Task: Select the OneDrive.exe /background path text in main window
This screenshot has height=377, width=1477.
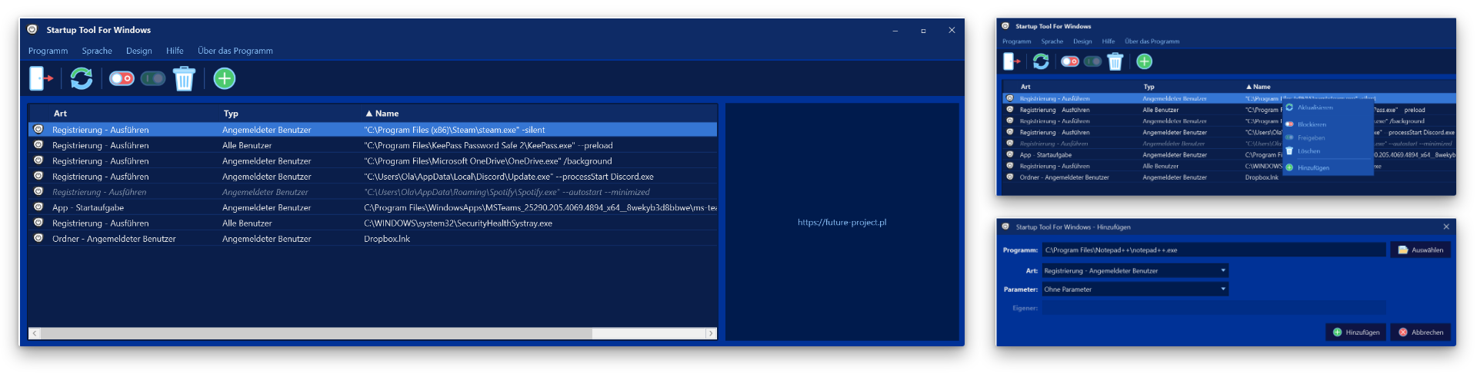Action: tap(488, 160)
